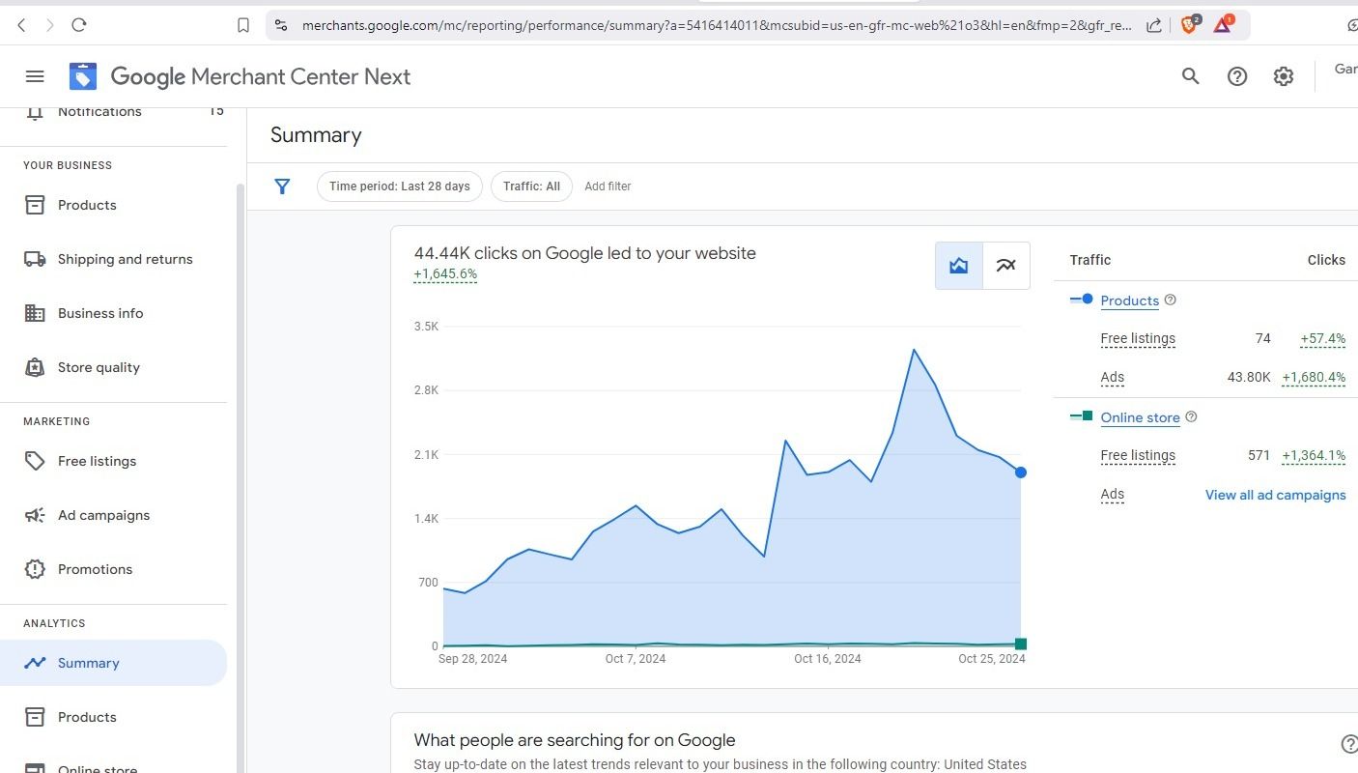1358x773 pixels.
Task: Open the help question mark icon
Action: pyautogui.click(x=1236, y=76)
